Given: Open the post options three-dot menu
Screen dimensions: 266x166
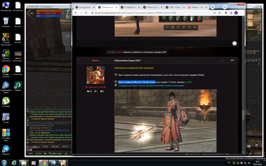Looking at the screenshot, I should click(x=232, y=61).
